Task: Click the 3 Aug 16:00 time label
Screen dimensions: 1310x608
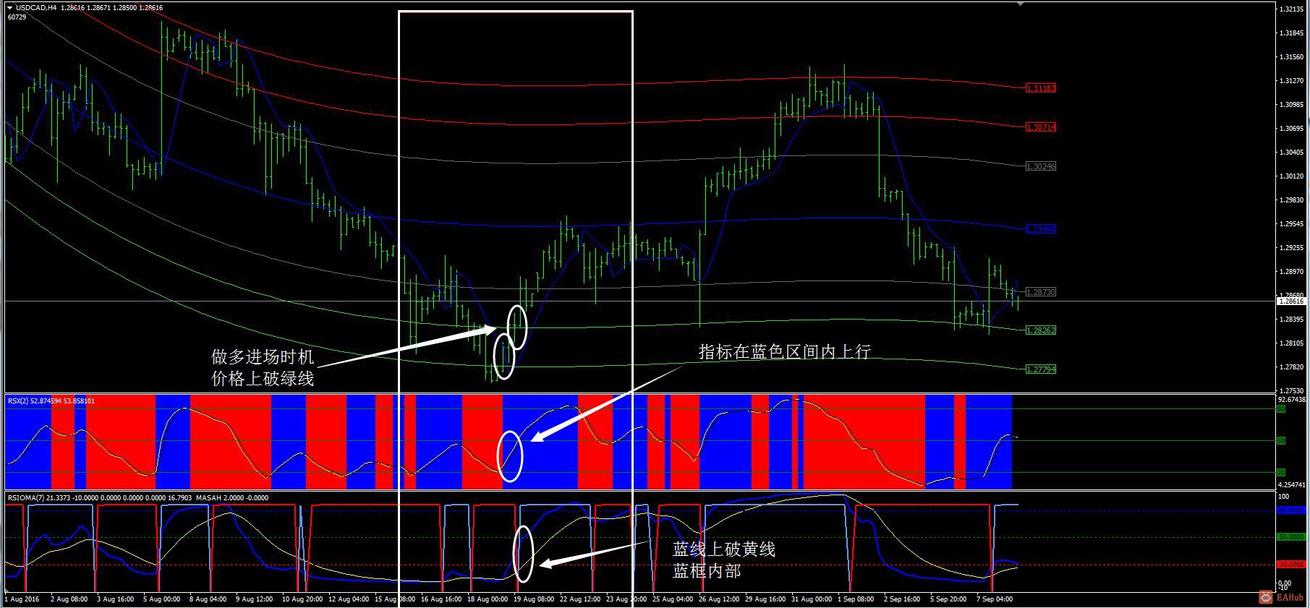Action: [116, 599]
